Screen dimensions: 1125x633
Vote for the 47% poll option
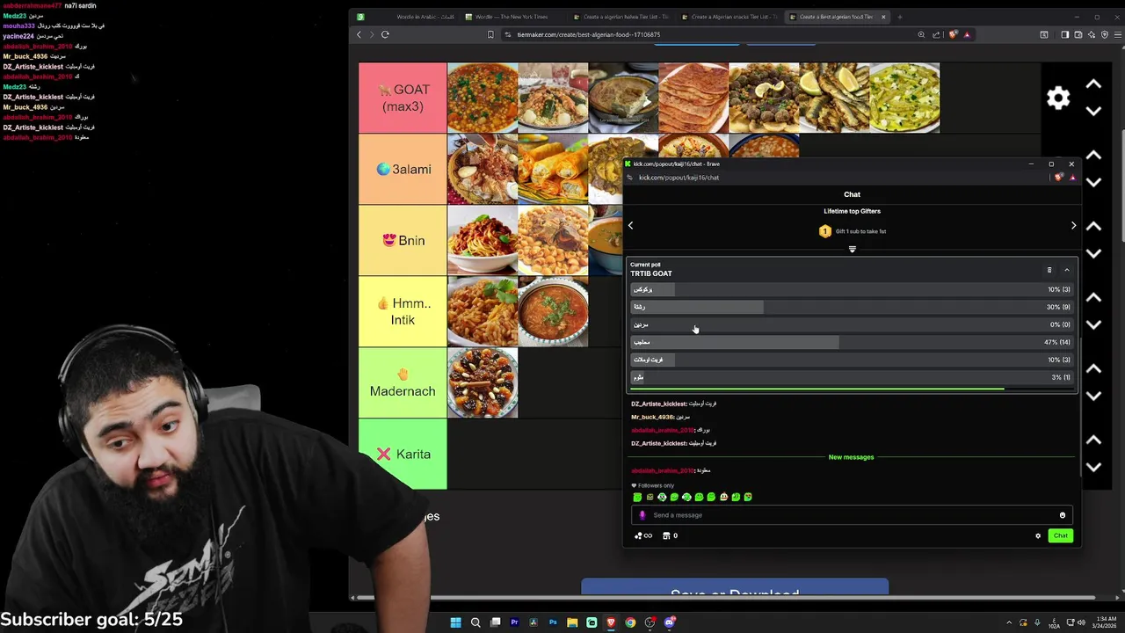click(x=851, y=342)
